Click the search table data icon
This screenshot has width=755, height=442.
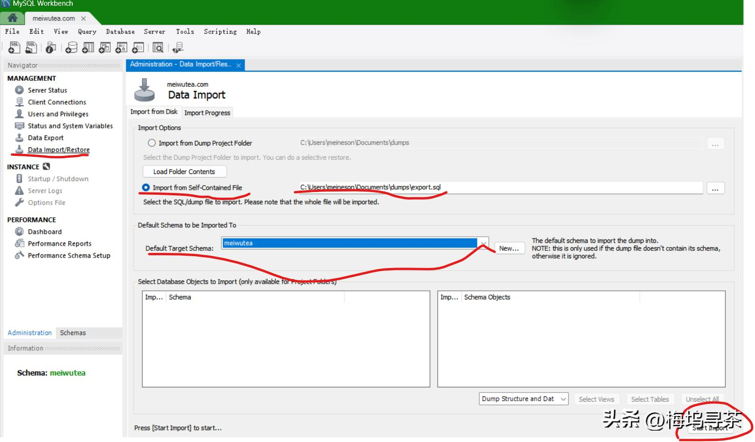click(158, 48)
